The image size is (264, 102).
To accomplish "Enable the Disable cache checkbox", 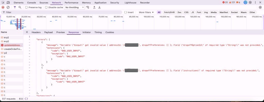I will click(x=46, y=7).
